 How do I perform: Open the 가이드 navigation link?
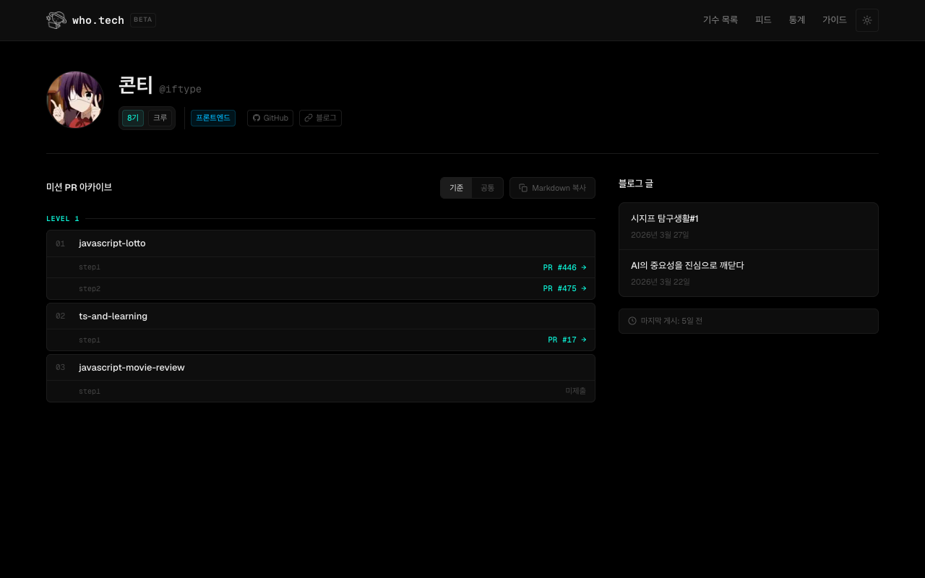834,20
